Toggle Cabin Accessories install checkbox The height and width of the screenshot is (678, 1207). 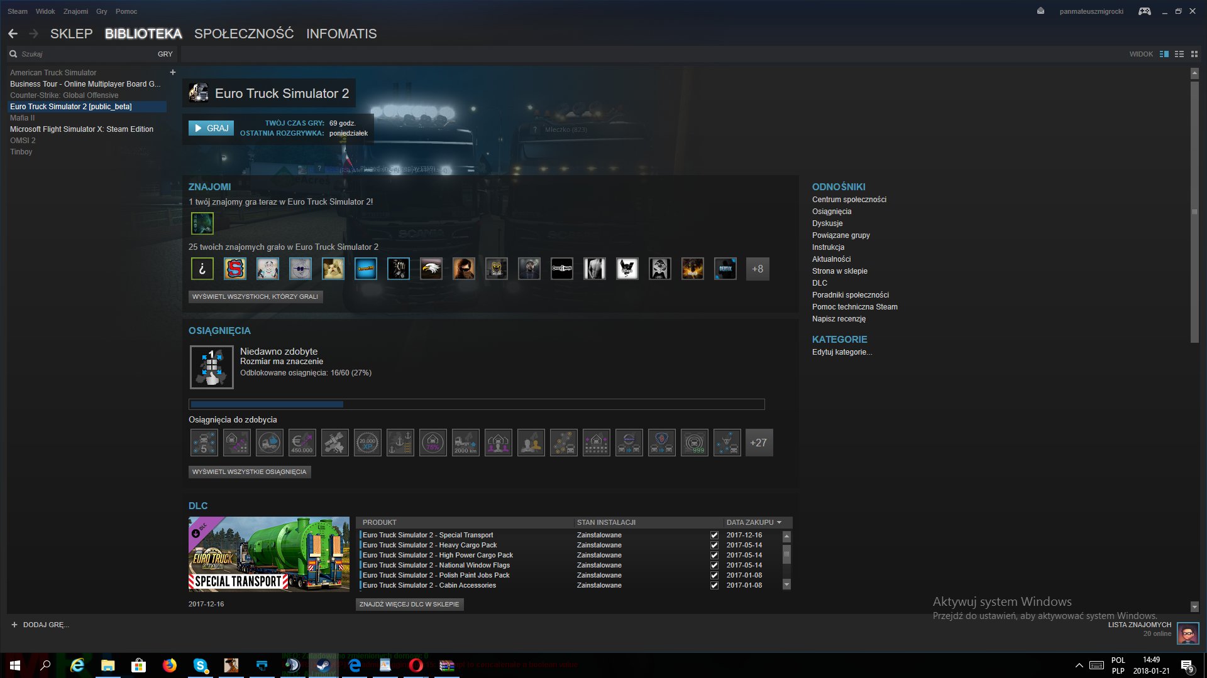pos(714,586)
